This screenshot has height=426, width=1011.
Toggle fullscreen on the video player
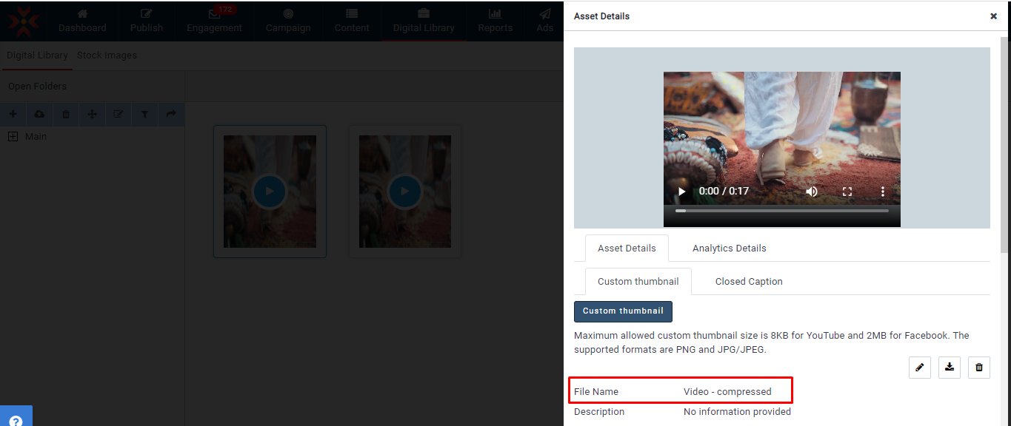coord(847,192)
